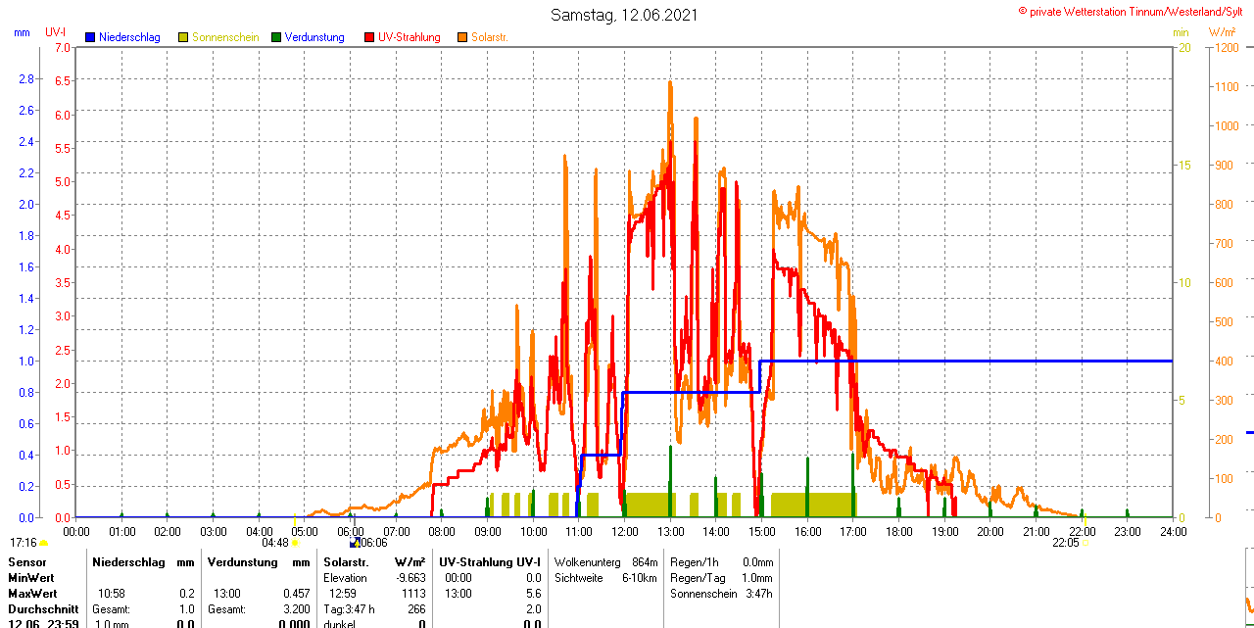Click the yellow Sonnenschein legend swatch
Image resolution: width=1254 pixels, height=628 pixels.
(x=183, y=37)
